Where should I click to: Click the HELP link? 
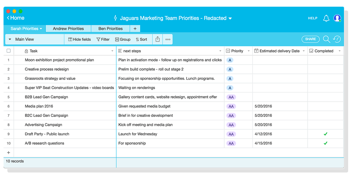[313, 18]
